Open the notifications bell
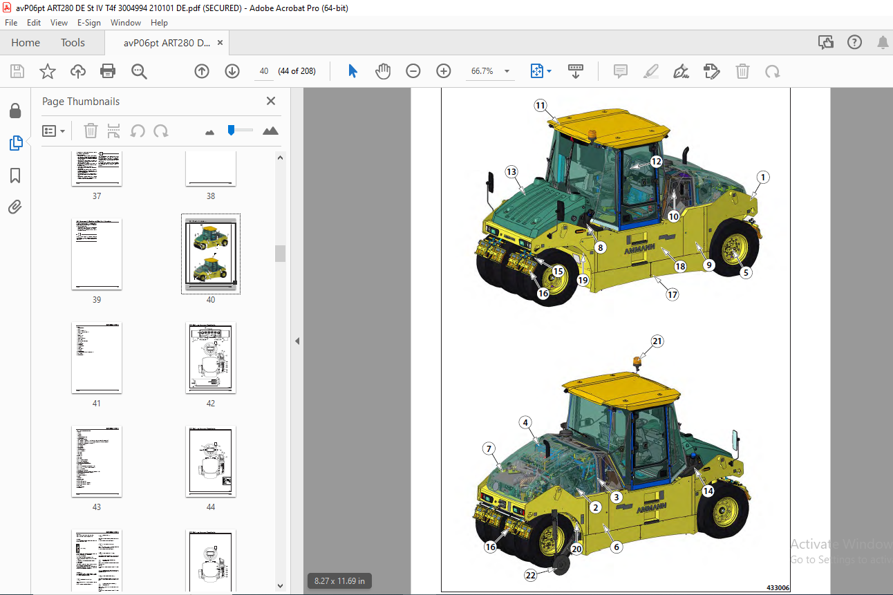Screen dimensions: 893x595 883,43
